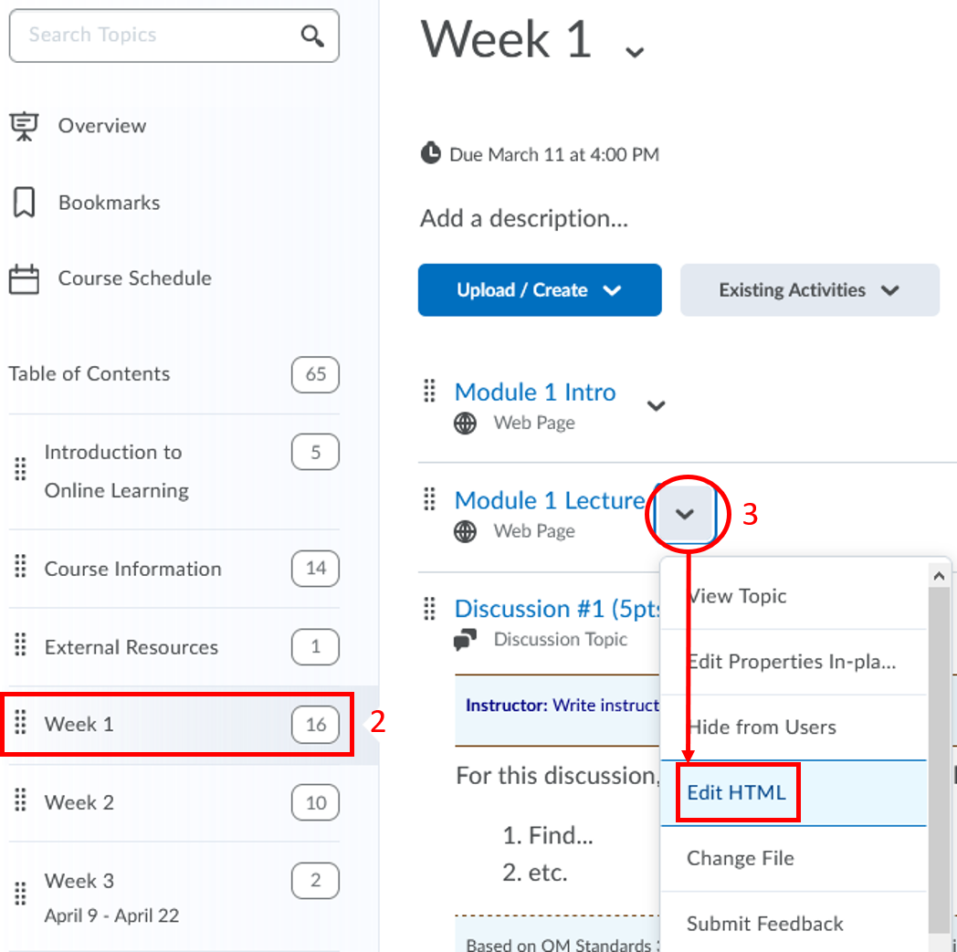
Task: Click drag handle next to Course Information
Action: pyautogui.click(x=20, y=568)
